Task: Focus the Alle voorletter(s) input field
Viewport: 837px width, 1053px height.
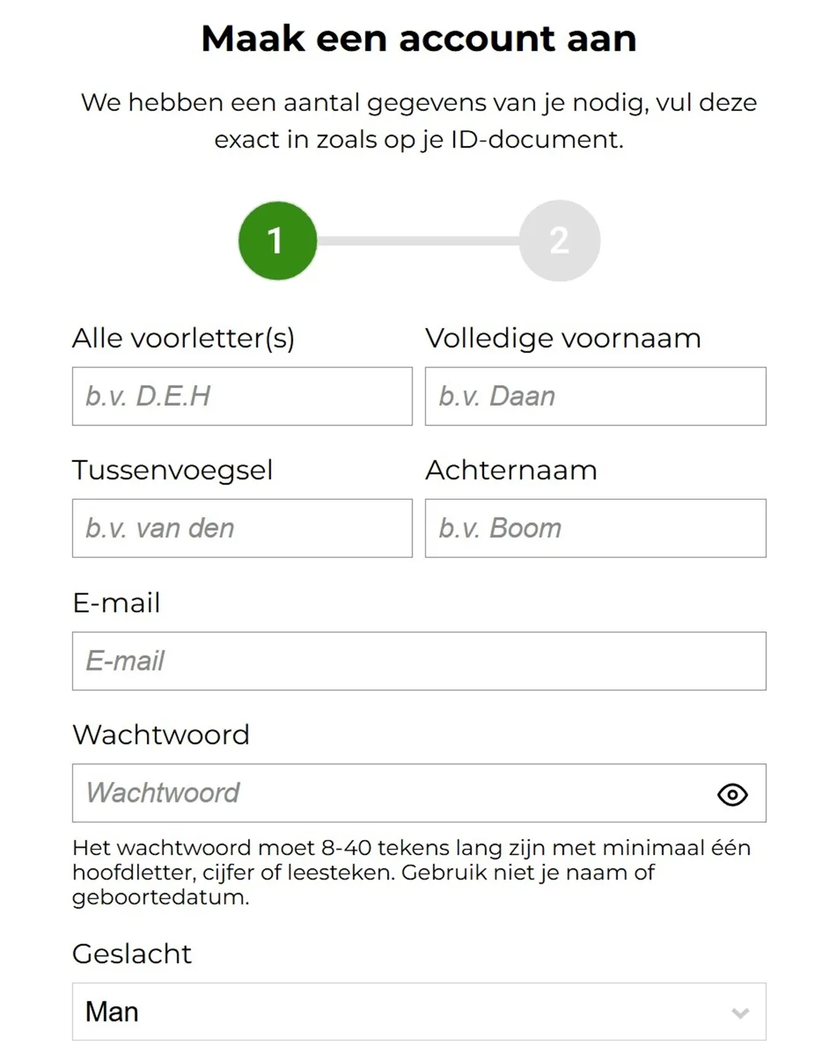Action: (x=242, y=396)
